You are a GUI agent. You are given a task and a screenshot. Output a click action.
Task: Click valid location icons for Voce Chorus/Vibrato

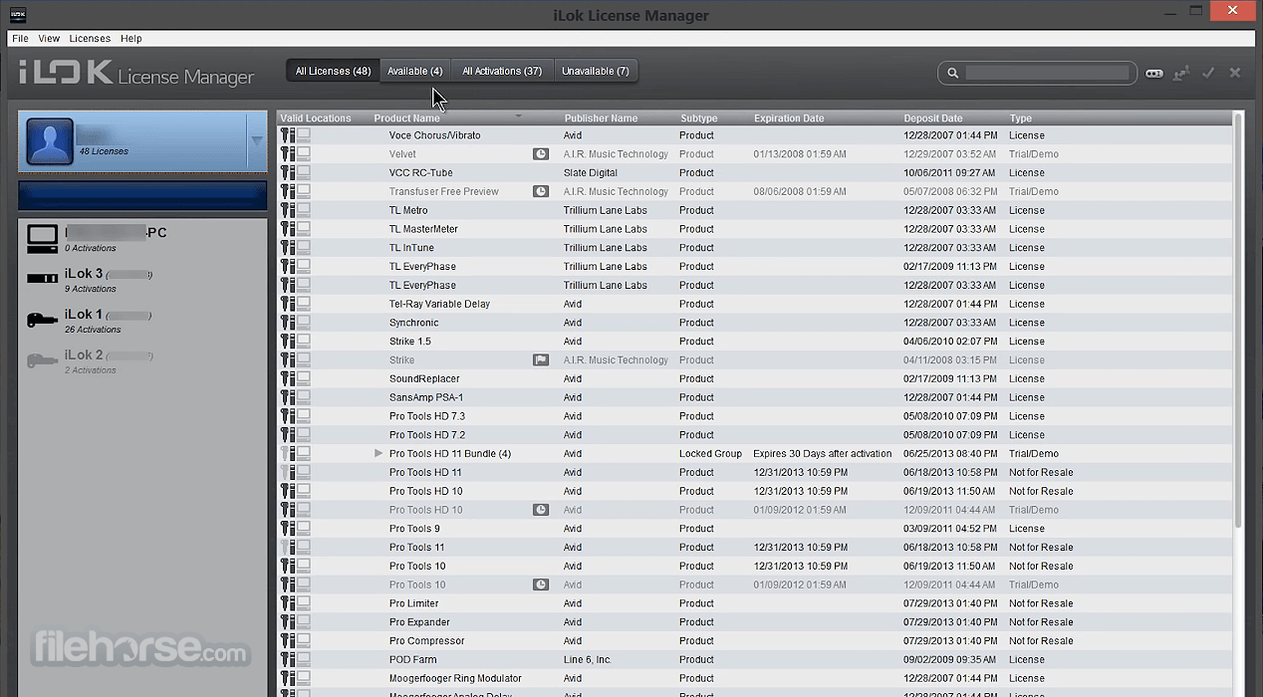(x=295, y=135)
